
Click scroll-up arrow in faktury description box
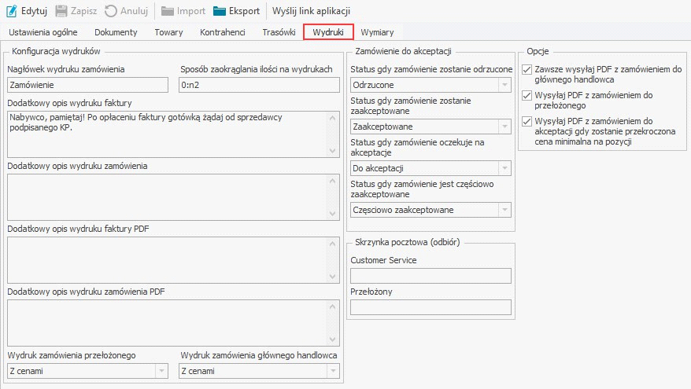[333, 118]
